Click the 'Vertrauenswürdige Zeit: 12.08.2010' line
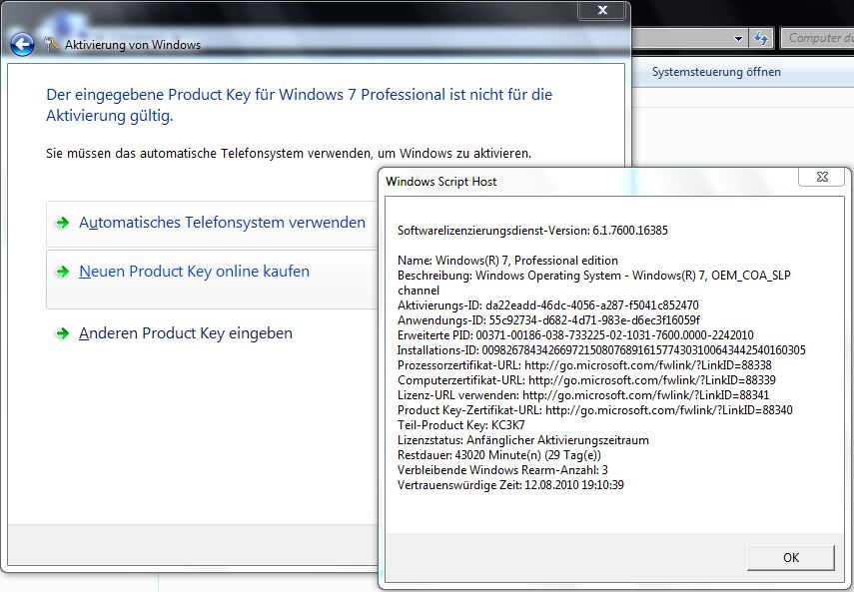 [510, 485]
